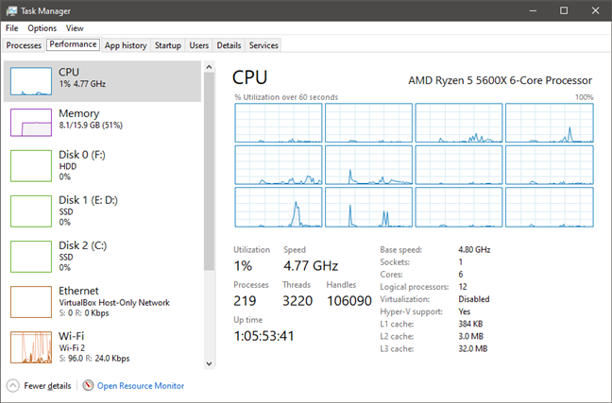Viewport: 612px width, 403px height.
Task: Click the Hyper-V support Yes value
Action: pyautogui.click(x=465, y=311)
